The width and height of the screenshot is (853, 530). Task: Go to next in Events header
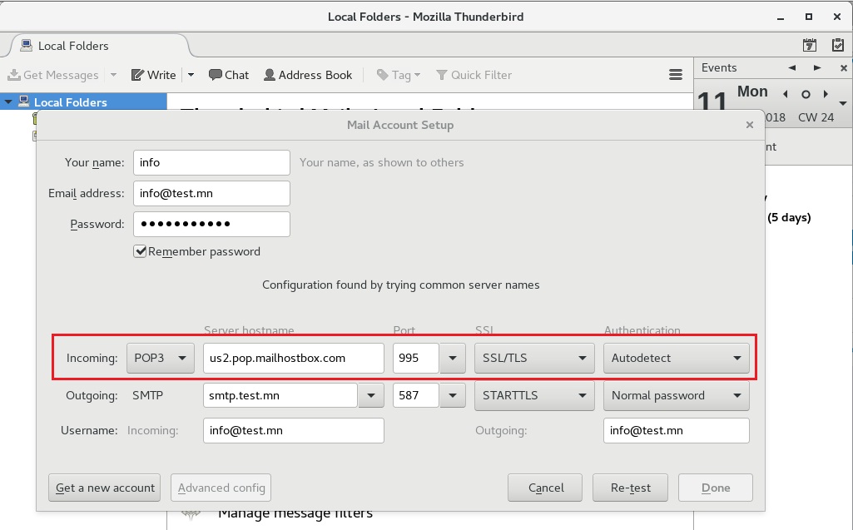click(x=817, y=68)
